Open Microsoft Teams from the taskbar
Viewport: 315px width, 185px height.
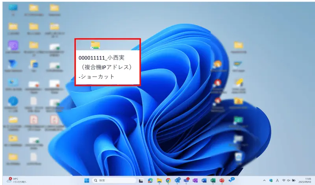[x=186, y=180]
